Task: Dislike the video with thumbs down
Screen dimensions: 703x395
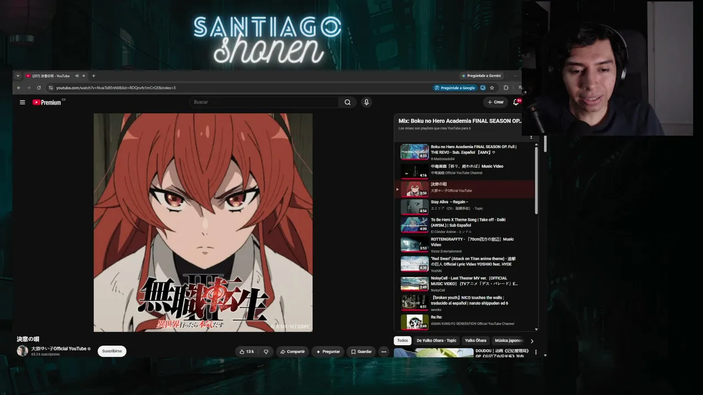Action: pos(266,352)
